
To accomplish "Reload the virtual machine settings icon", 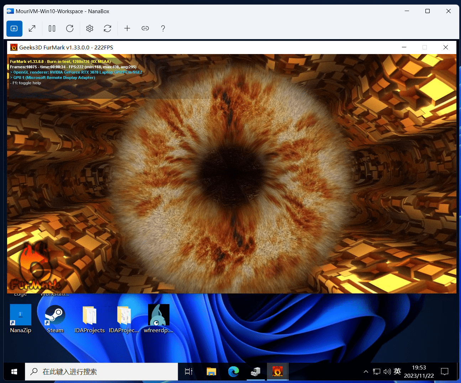I will point(108,28).
